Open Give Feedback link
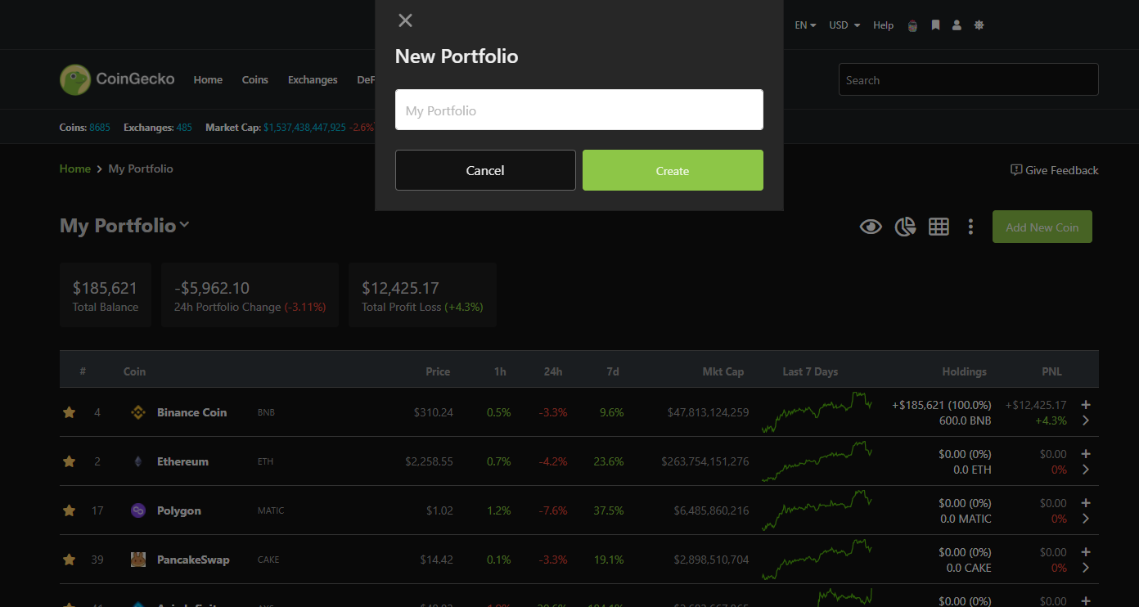 click(1055, 170)
